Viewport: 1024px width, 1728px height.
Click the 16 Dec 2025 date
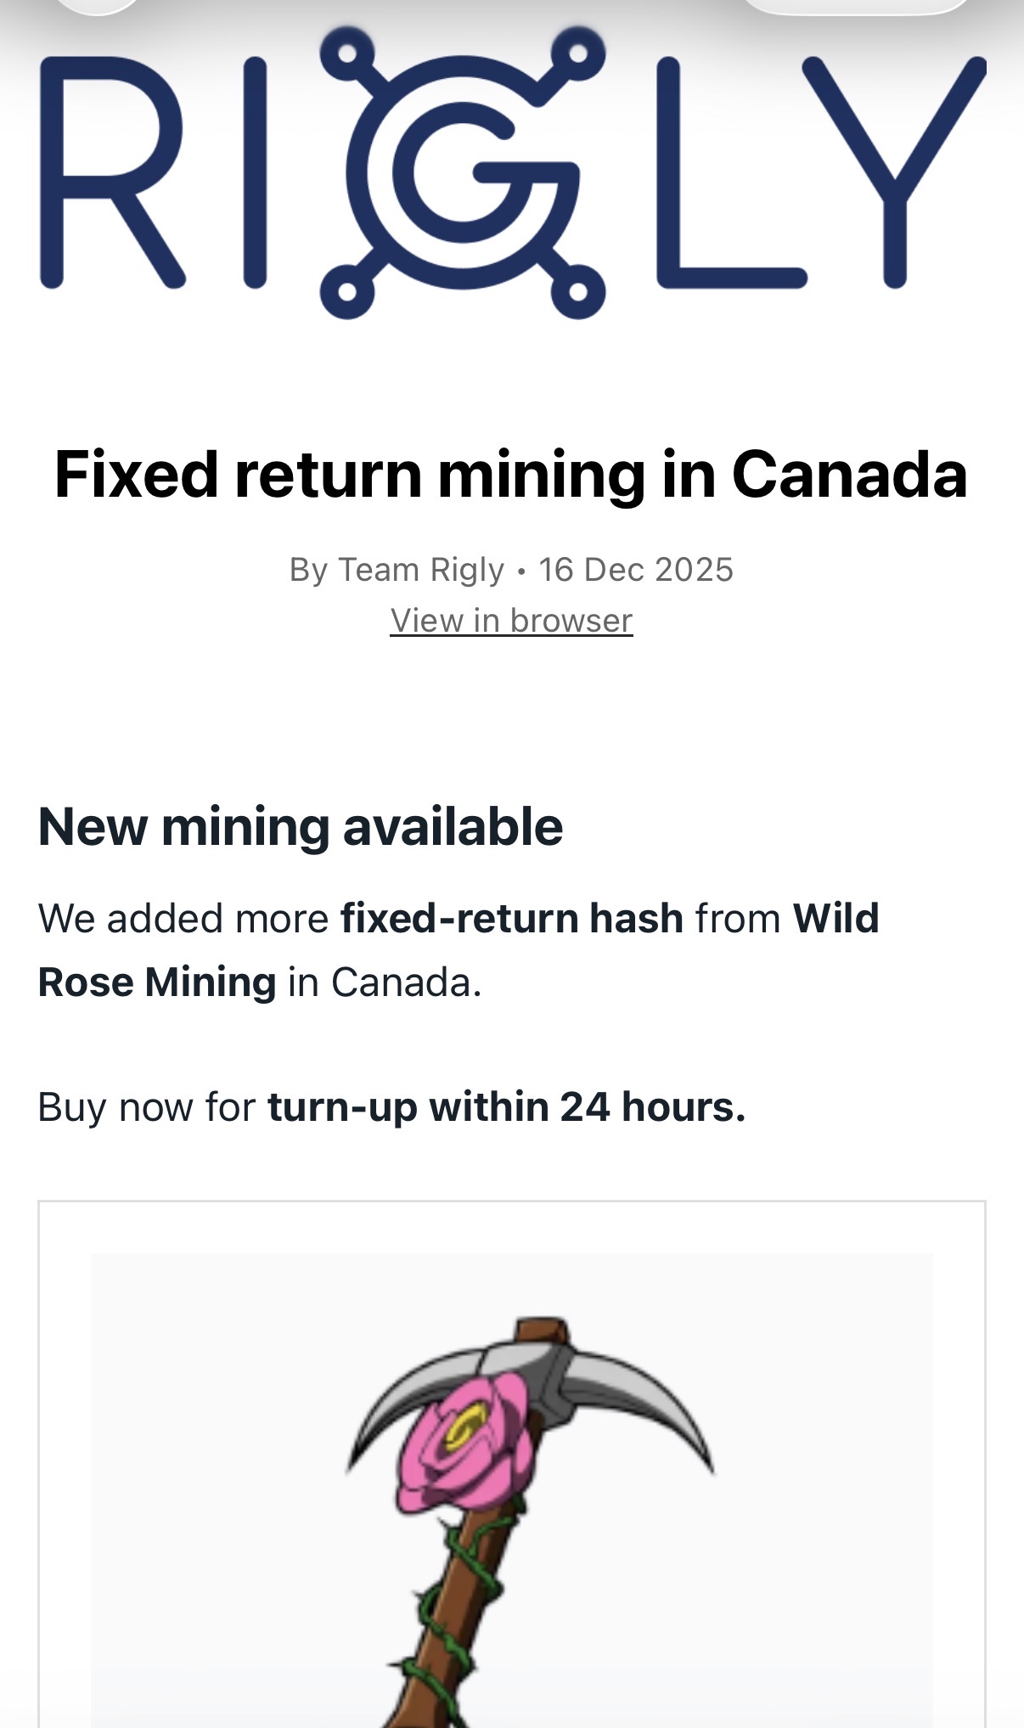pyautogui.click(x=635, y=570)
